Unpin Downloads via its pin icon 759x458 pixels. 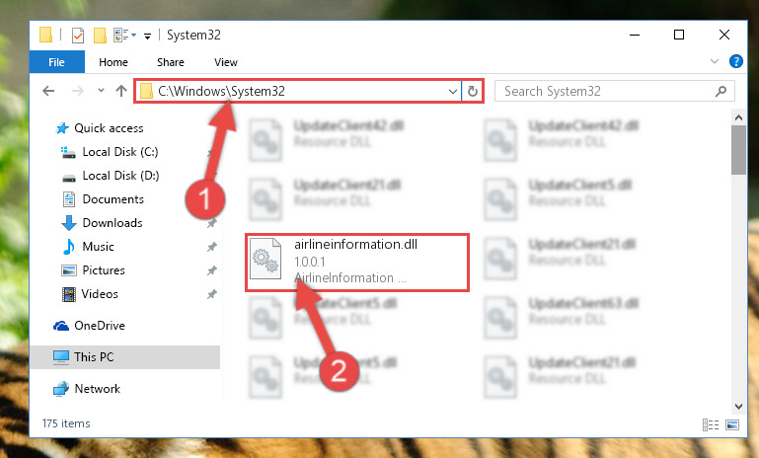211,223
